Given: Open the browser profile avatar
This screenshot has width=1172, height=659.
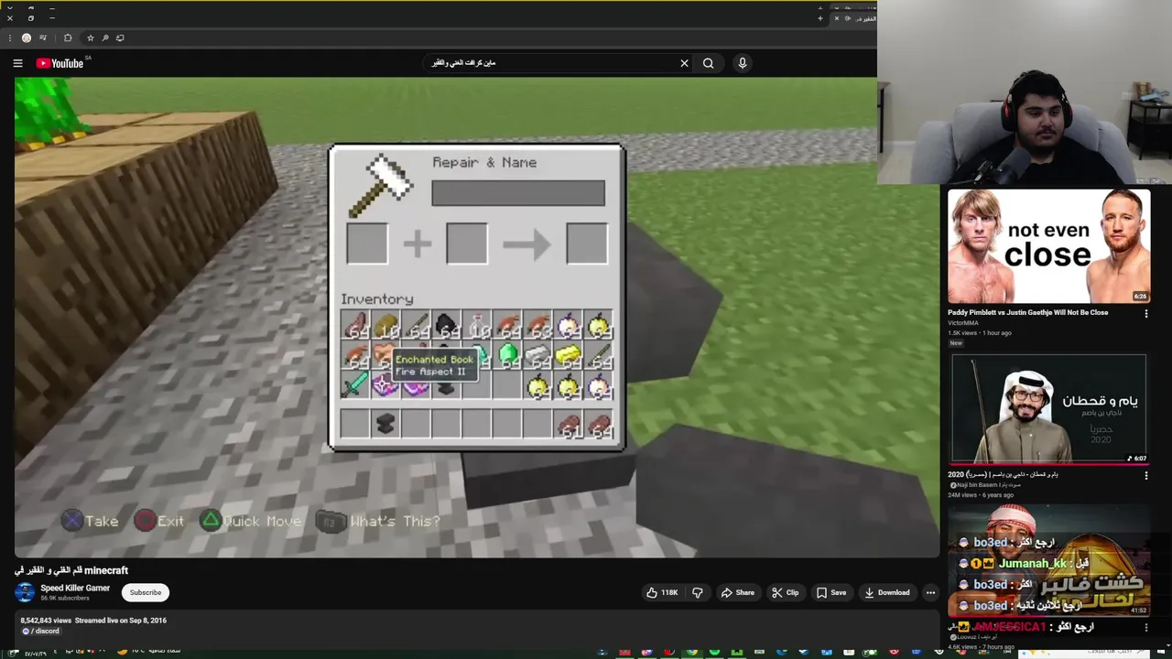Looking at the screenshot, I should 27,38.
